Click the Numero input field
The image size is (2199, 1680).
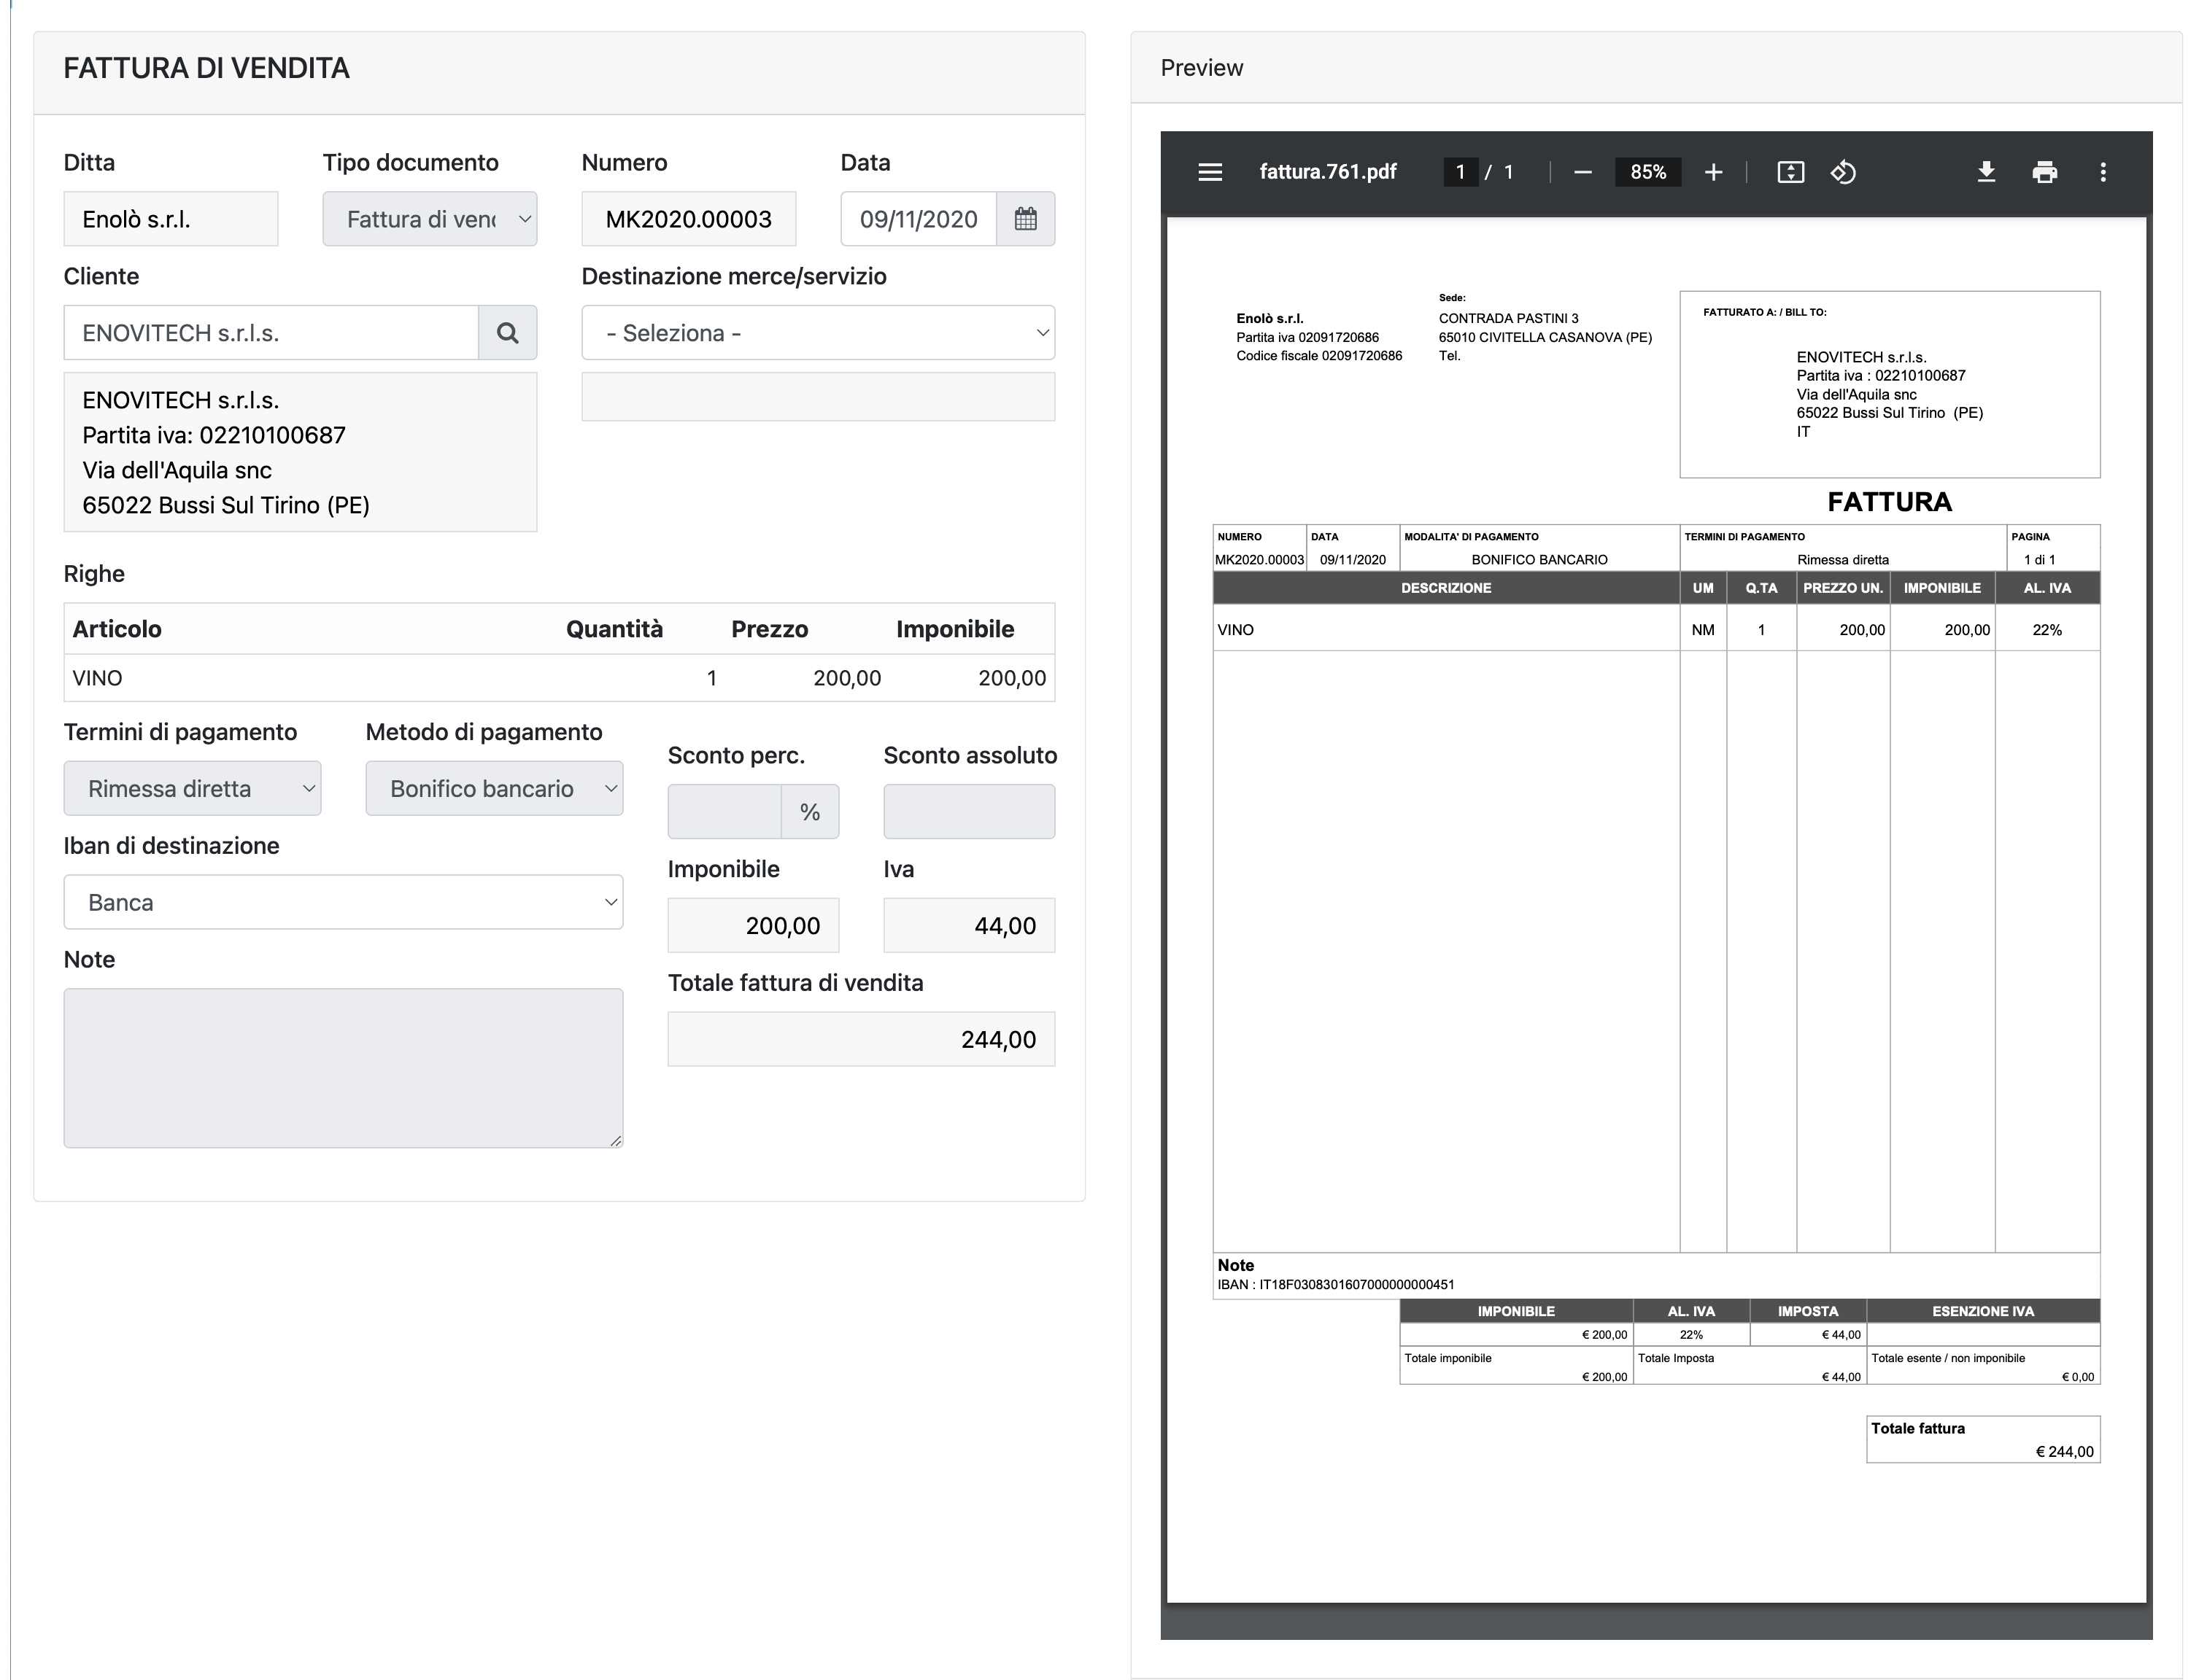tap(688, 219)
